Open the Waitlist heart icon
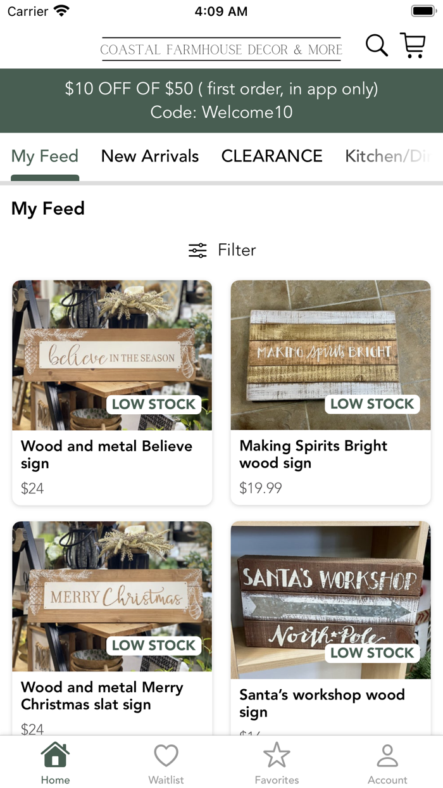 pyautogui.click(x=166, y=755)
